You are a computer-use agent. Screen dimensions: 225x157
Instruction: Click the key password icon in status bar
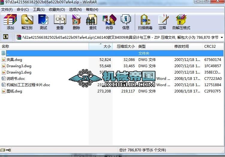pos(8,150)
